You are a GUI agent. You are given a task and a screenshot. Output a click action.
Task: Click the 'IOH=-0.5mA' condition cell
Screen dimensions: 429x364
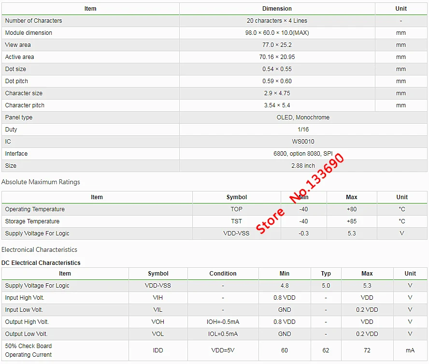pyautogui.click(x=223, y=321)
